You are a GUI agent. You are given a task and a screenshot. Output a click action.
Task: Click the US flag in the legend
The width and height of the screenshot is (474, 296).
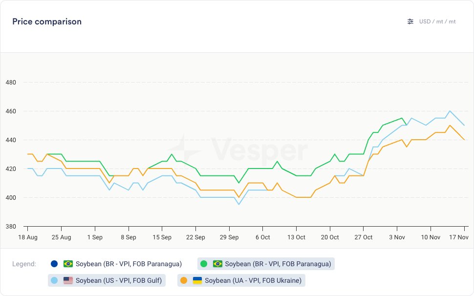coord(68,280)
